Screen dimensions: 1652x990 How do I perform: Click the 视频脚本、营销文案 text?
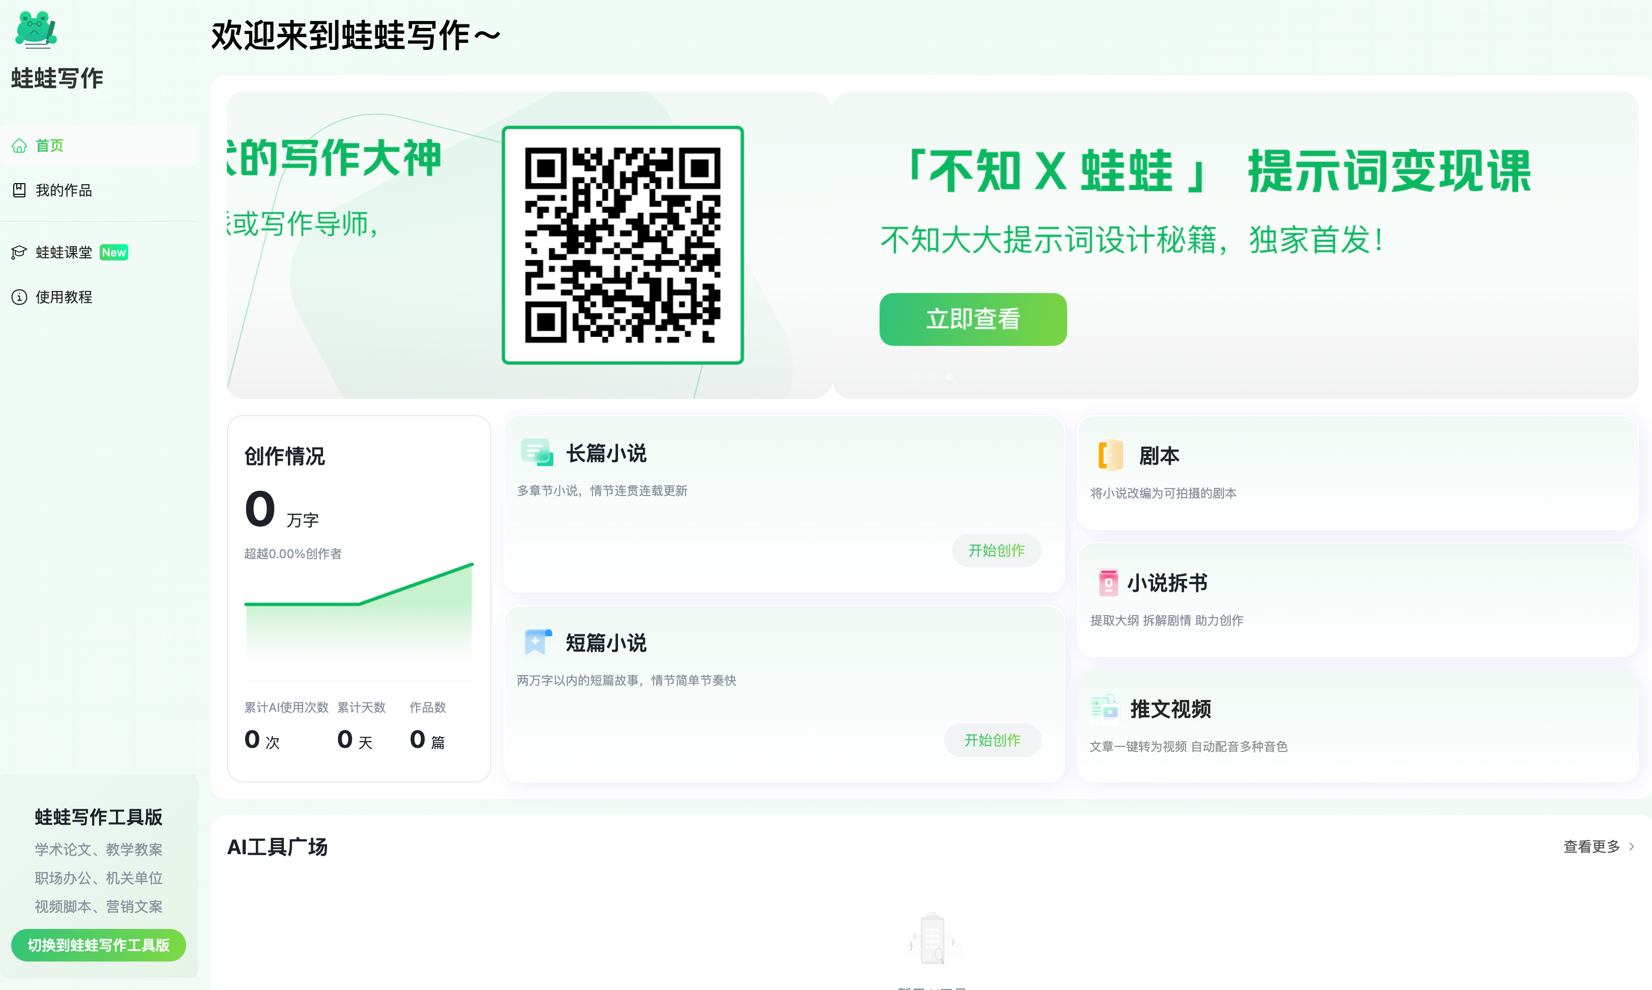tap(99, 907)
